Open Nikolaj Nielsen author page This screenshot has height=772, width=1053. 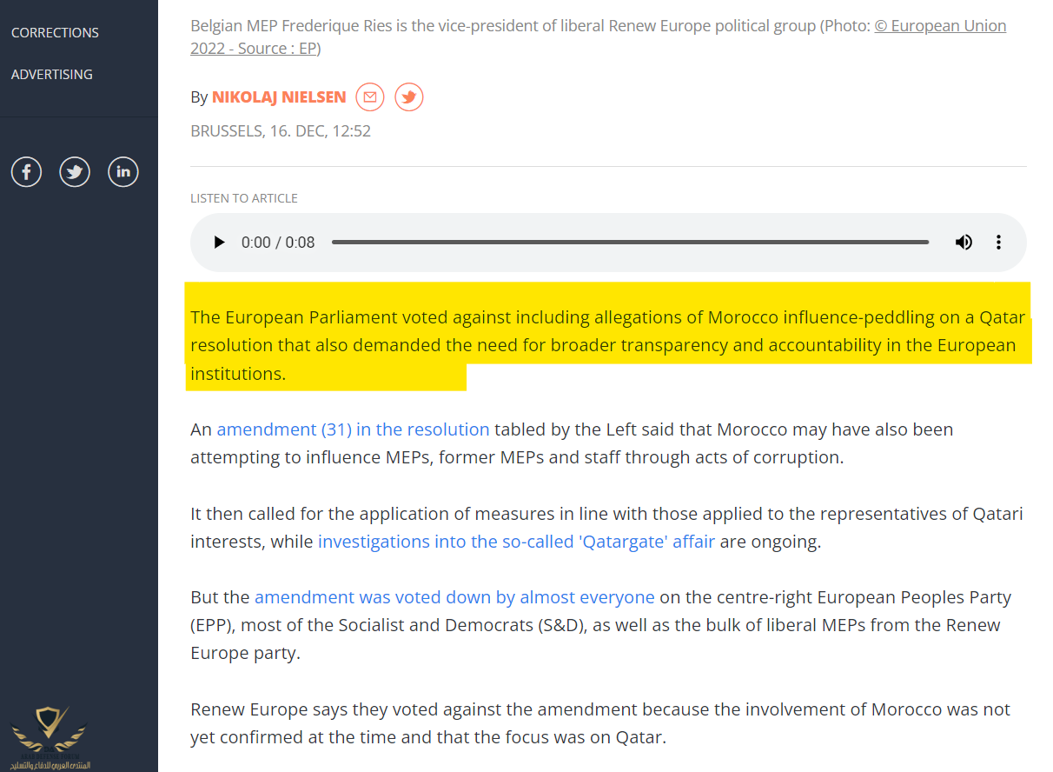(279, 97)
